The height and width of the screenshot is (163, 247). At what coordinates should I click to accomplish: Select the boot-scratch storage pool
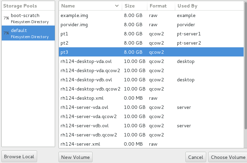[28, 18]
